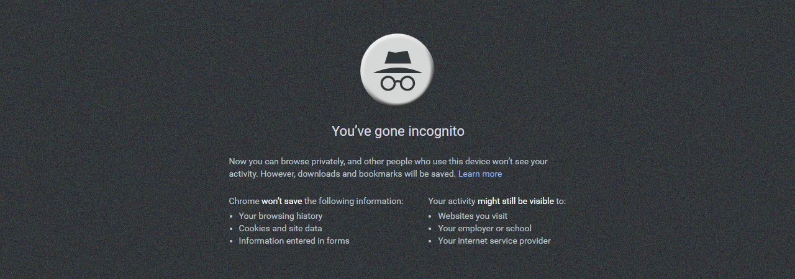The height and width of the screenshot is (279, 795).
Task: Click the word Chrome in the left column
Action: point(244,201)
